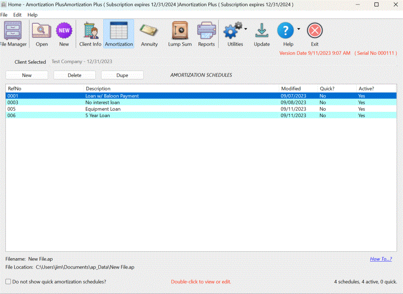
Task: Select the 'Equipment Loan' schedule
Action: (x=201, y=109)
